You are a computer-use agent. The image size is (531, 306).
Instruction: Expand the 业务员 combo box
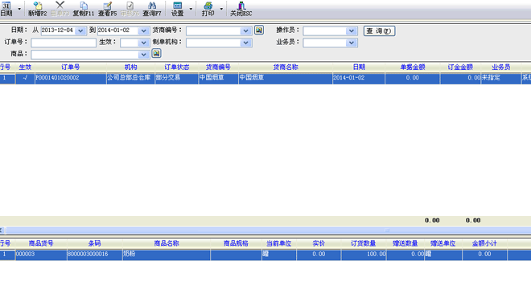click(352, 43)
